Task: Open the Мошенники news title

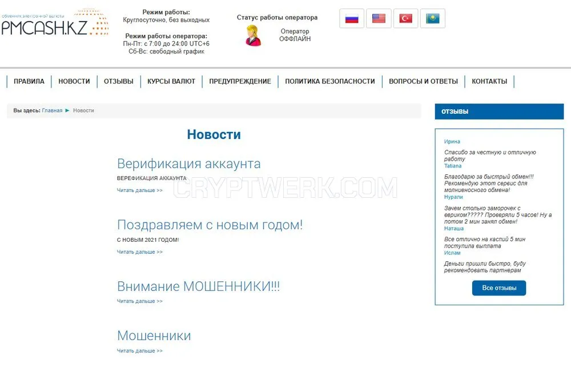Action: [x=154, y=336]
